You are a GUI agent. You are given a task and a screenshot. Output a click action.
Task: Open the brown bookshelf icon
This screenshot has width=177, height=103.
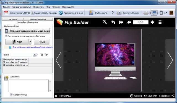pos(171,13)
